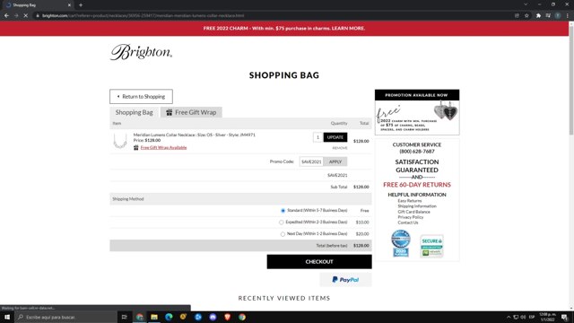The image size is (574, 323).
Task: Open a new browser tab
Action: point(81,5)
